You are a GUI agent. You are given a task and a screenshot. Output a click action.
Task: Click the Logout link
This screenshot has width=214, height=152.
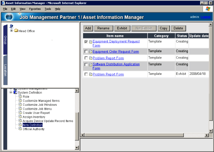(206, 17)
